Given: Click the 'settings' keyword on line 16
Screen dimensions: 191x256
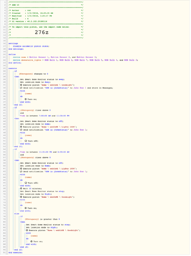Looking at the screenshot, I should (x=13, y=44).
